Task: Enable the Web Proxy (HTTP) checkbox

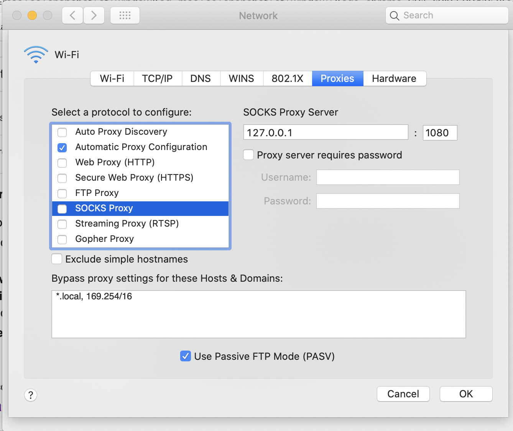Action: pyautogui.click(x=62, y=163)
